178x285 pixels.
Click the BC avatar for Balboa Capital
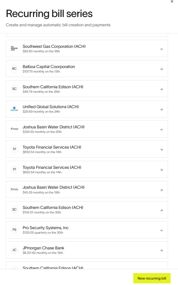click(x=14, y=69)
